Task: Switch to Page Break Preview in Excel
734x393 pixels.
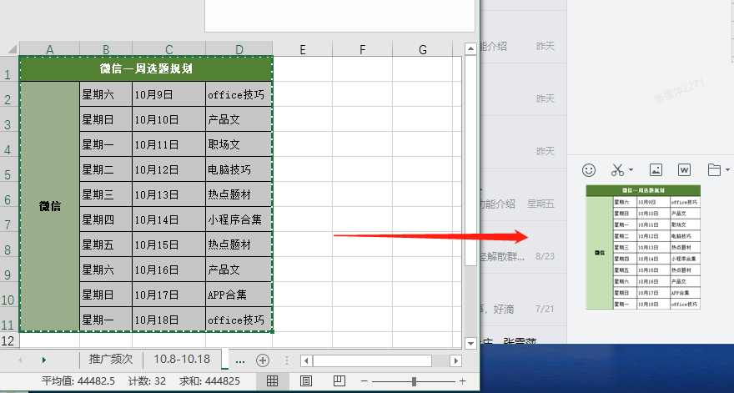Action: click(x=339, y=380)
